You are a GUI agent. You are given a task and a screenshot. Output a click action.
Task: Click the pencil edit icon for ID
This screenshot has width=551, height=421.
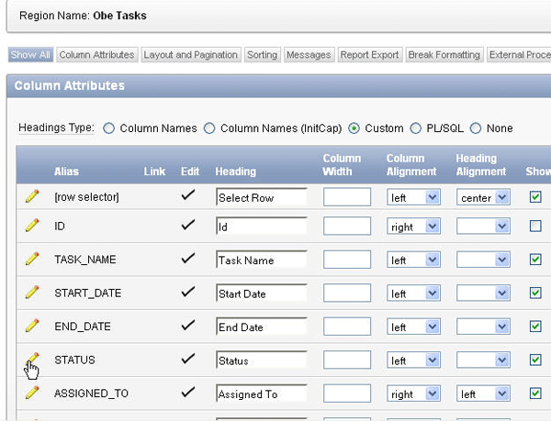[x=32, y=226]
